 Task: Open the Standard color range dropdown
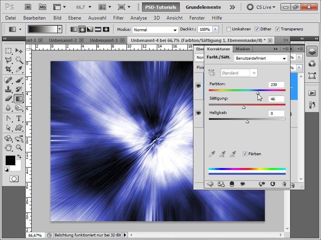(x=239, y=73)
